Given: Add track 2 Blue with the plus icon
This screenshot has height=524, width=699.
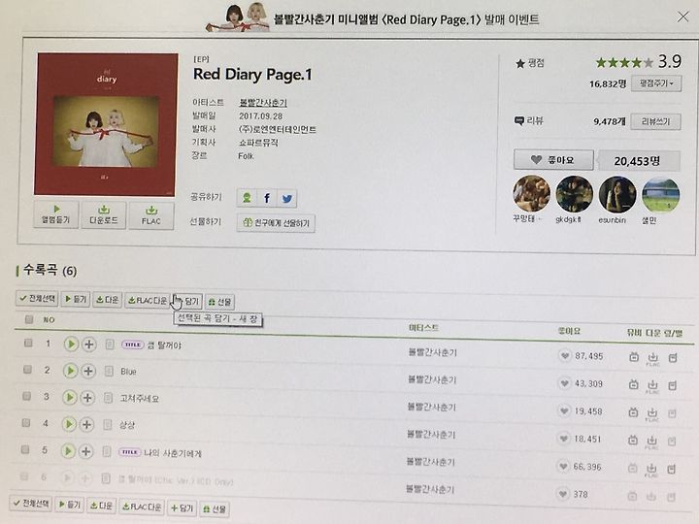Looking at the screenshot, I should (x=88, y=371).
